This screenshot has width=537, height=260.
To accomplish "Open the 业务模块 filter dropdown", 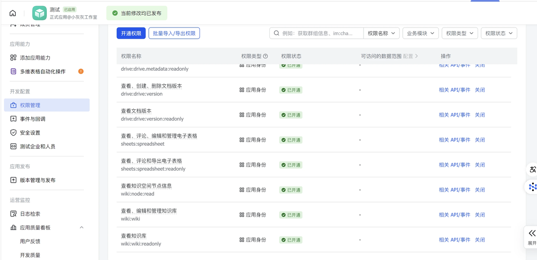I will [421, 33].
